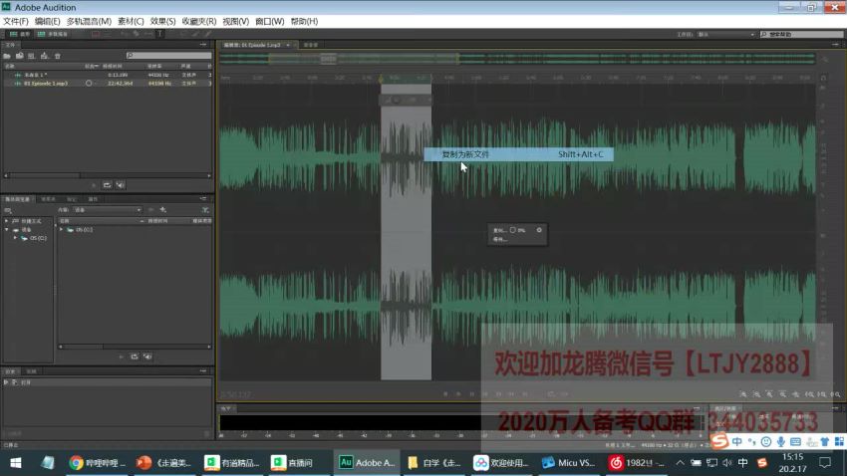
Task: Switch to Waveform editor view
Action: pos(20,34)
